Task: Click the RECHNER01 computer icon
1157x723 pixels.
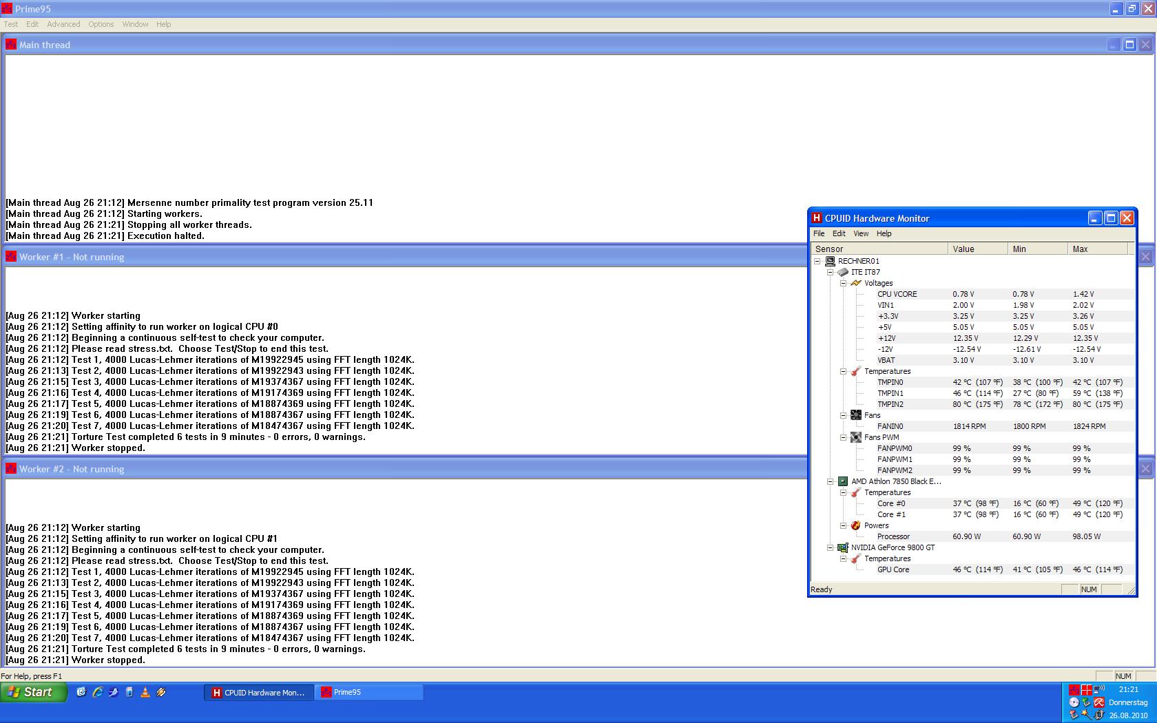Action: point(830,261)
